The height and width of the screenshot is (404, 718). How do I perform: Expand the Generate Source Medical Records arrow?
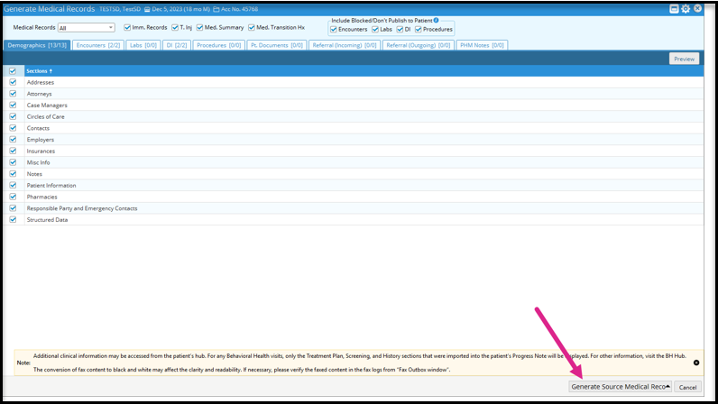coord(667,387)
